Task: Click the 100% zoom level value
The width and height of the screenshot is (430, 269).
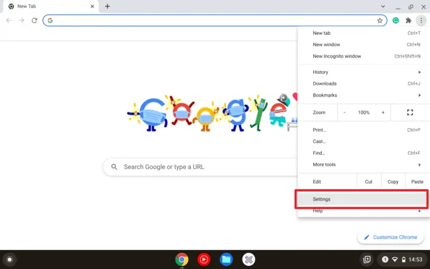Action: [x=364, y=112]
